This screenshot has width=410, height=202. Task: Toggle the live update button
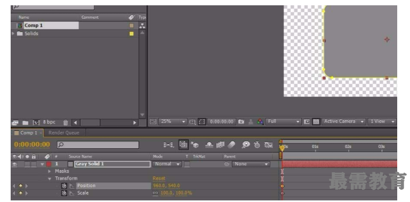(183, 145)
